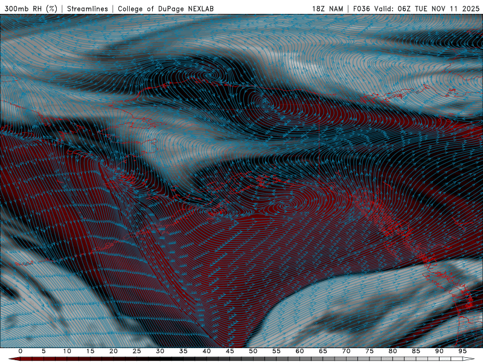The width and height of the screenshot is (483, 362).
Task: Click the "300mb RH (%)" title text
Action: click(31, 8)
